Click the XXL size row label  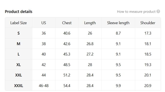[19, 75]
